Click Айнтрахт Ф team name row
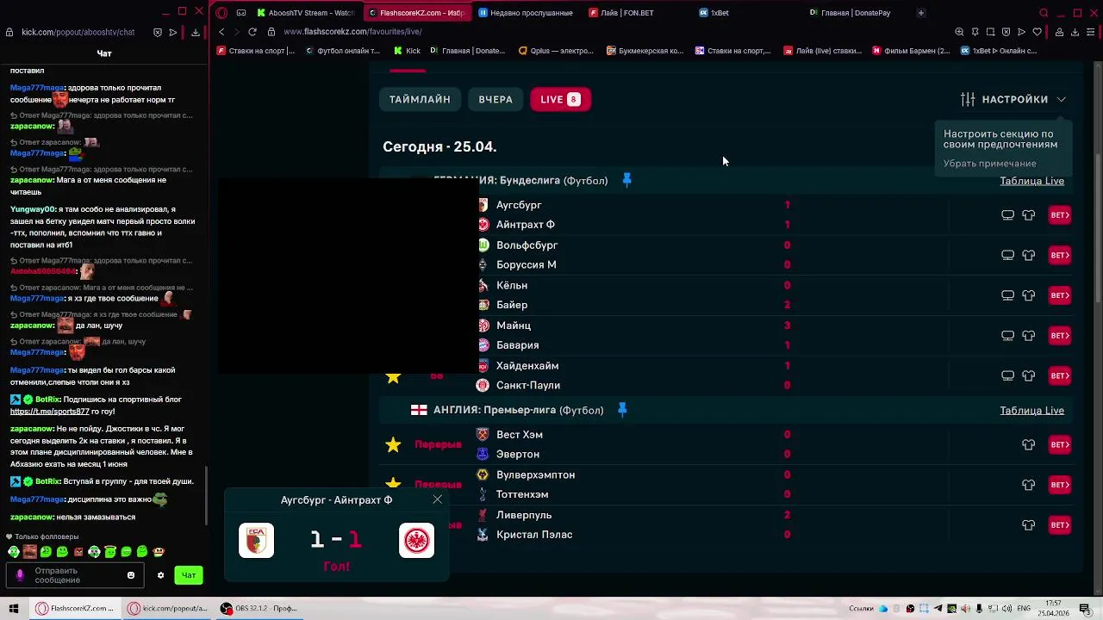 [526, 225]
